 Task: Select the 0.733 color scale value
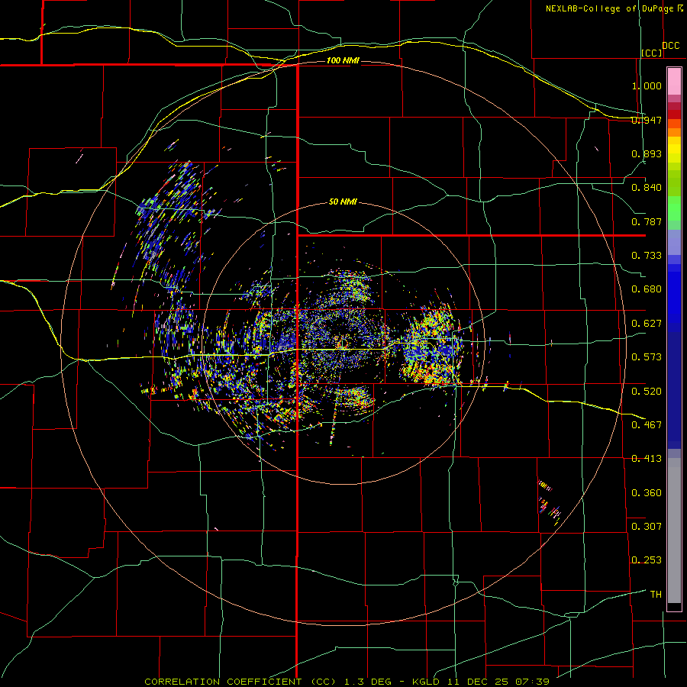(647, 256)
